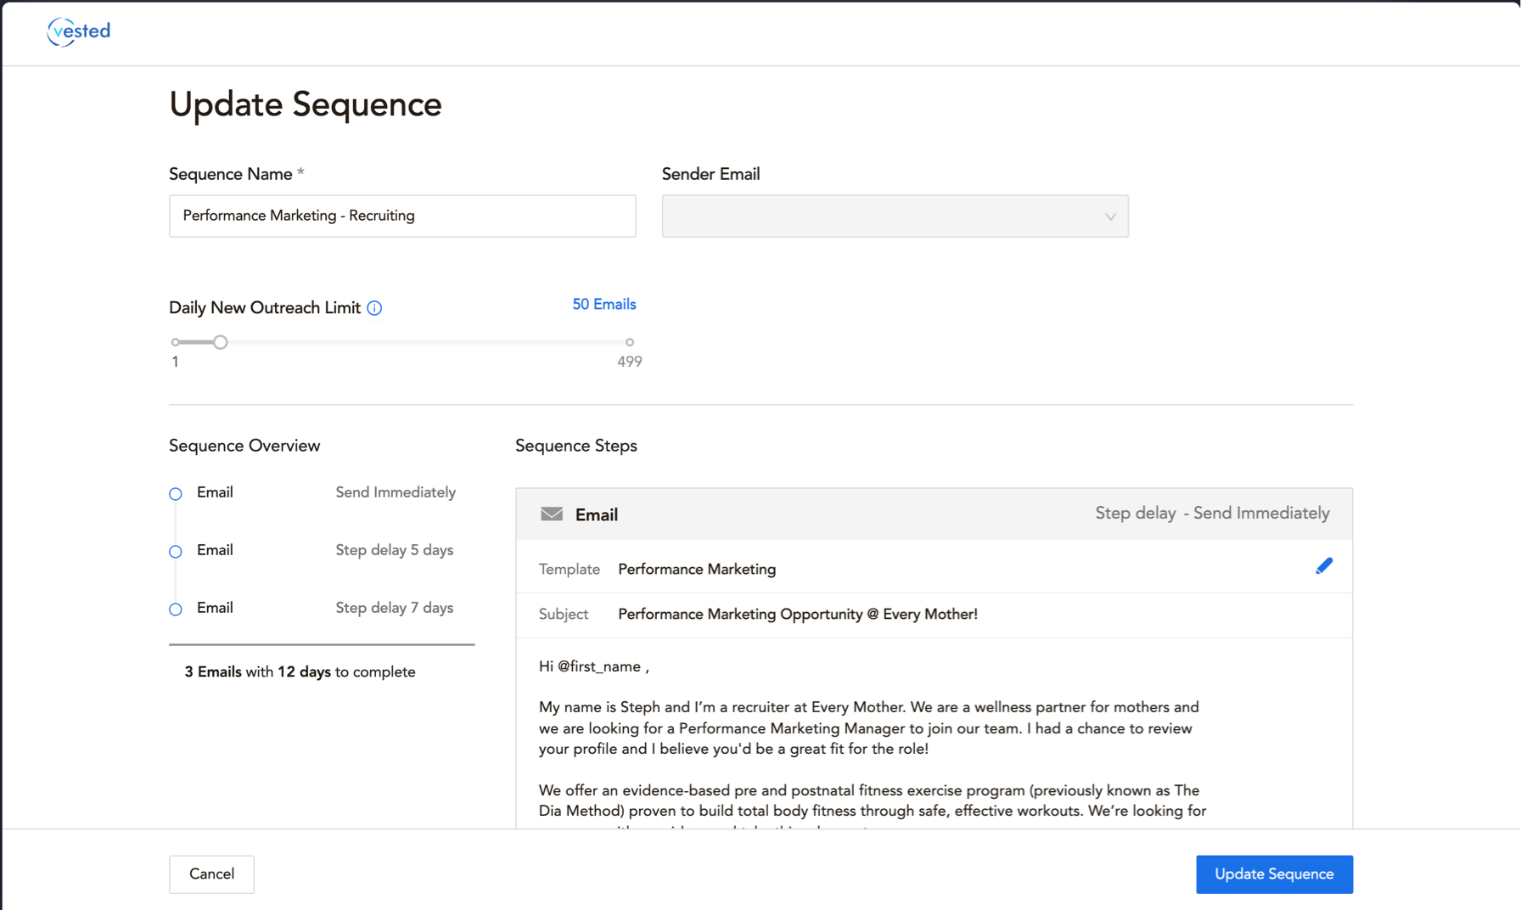Expand the Sender Email chevron arrow
1521x910 pixels.
point(1110,217)
